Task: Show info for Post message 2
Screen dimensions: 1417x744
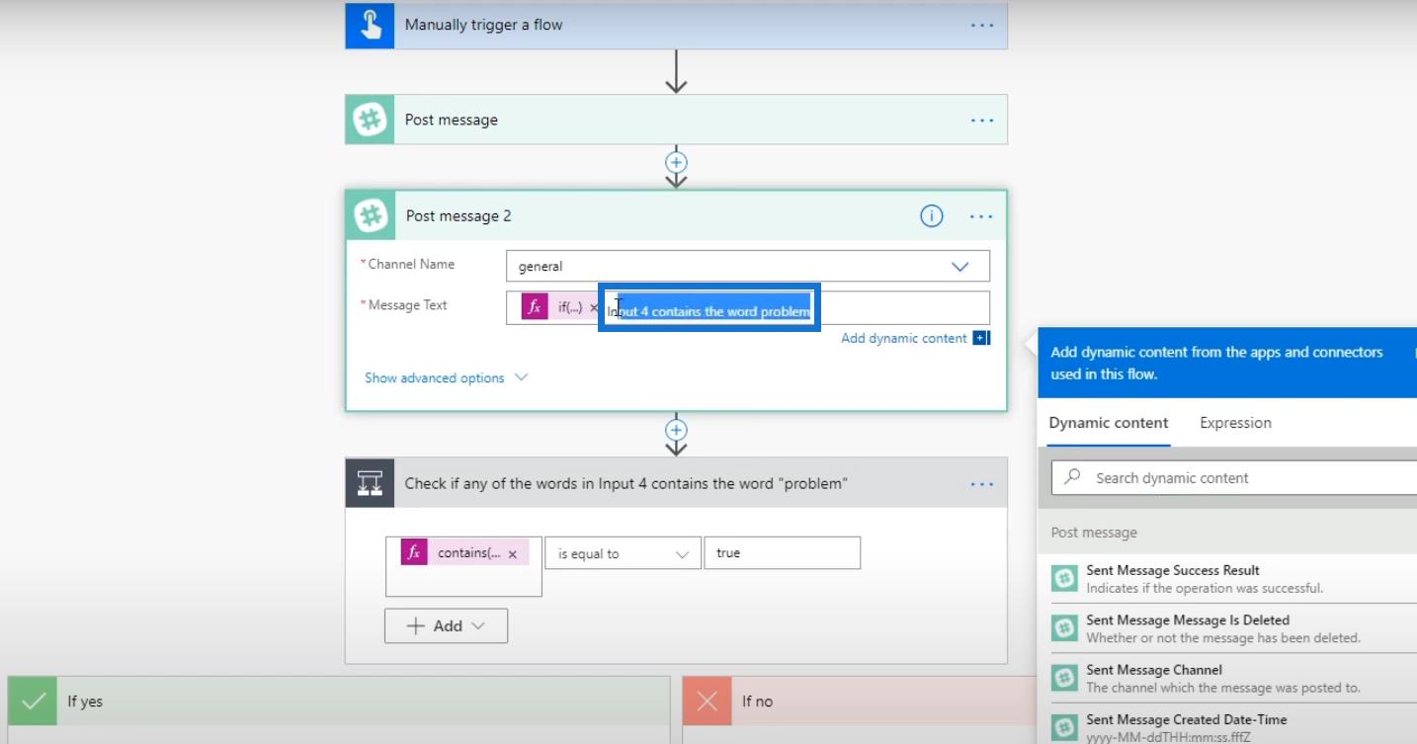Action: pyautogui.click(x=931, y=216)
